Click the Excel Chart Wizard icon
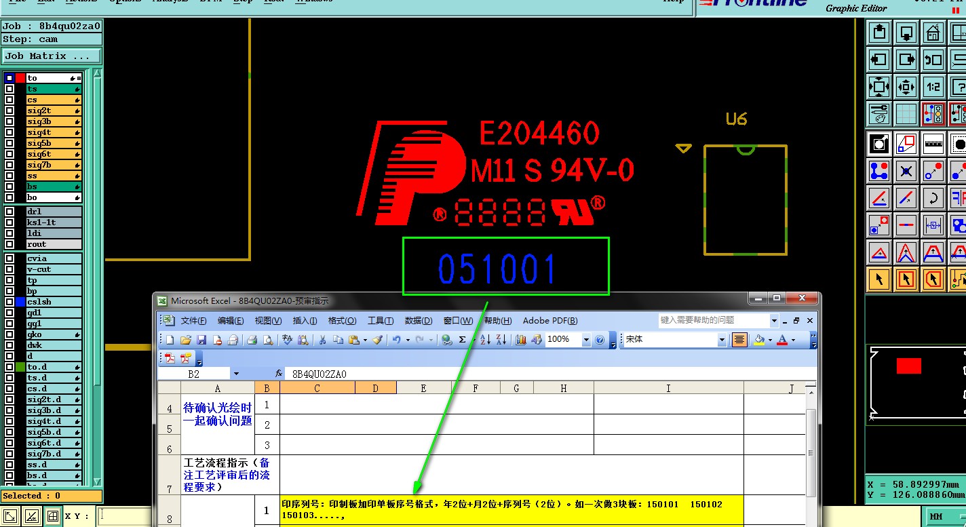 521,340
